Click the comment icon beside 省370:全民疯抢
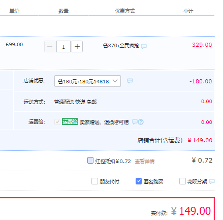The height and width of the screenshot is (220, 223). point(144,46)
